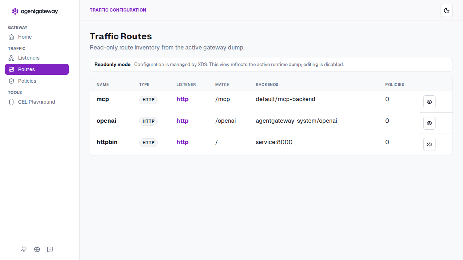
Task: Click the POLICIES column header
Action: click(395, 84)
